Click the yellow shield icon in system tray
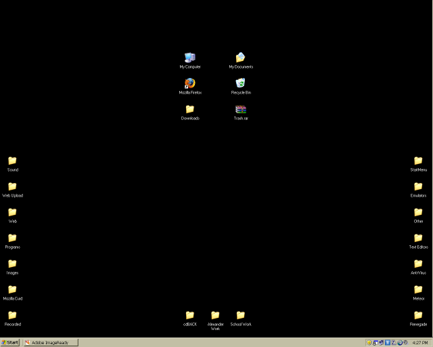Image resolution: width=433 pixels, height=347 pixels. pyautogui.click(x=369, y=342)
